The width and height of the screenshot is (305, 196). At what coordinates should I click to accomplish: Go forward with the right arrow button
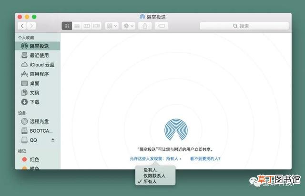tap(31, 26)
